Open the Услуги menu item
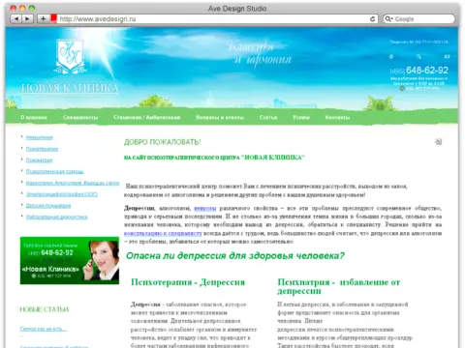Image resolution: width=465 pixels, height=348 pixels. pyautogui.click(x=301, y=118)
